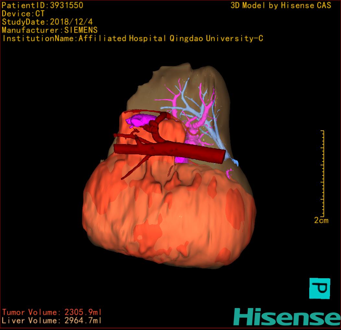Click the 3D Model by Hisense CAS caption
The width and height of the screenshot is (341, 330).
pos(281,5)
